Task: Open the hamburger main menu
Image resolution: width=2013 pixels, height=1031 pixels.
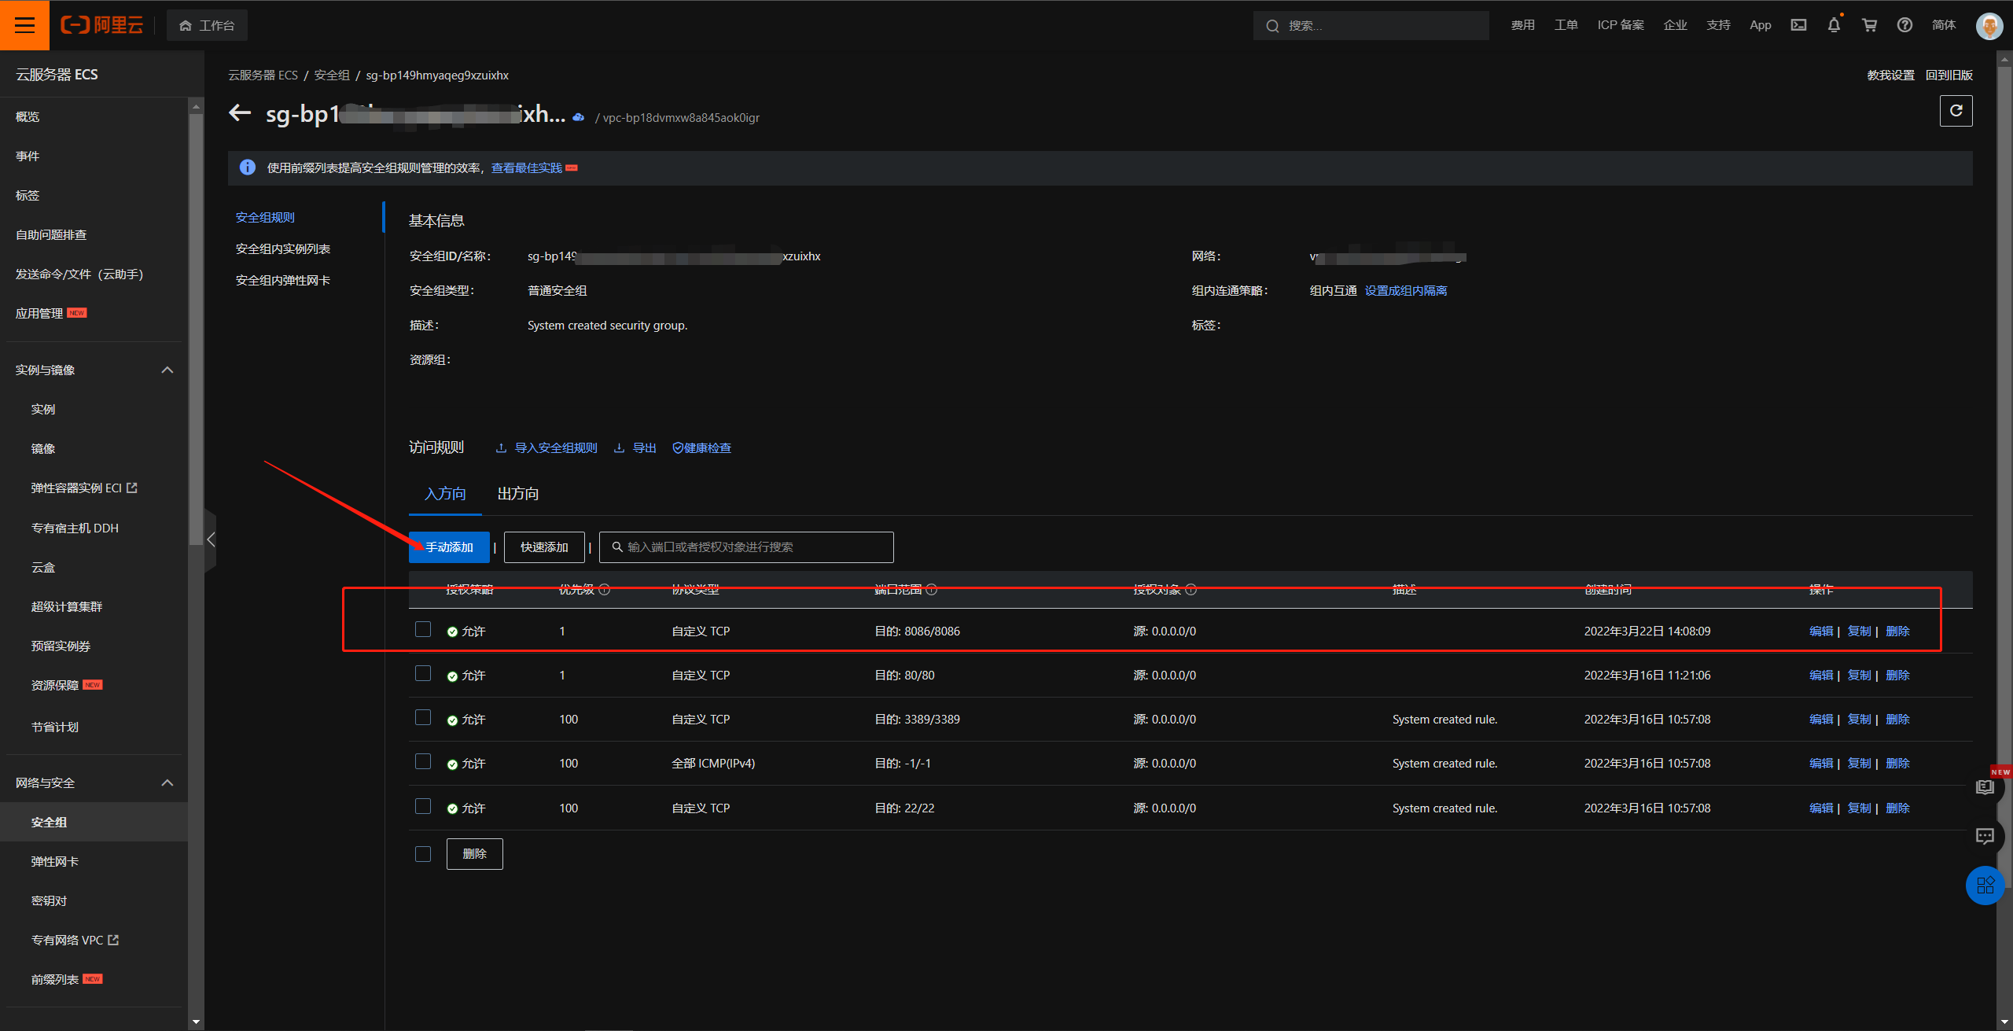Action: click(24, 25)
